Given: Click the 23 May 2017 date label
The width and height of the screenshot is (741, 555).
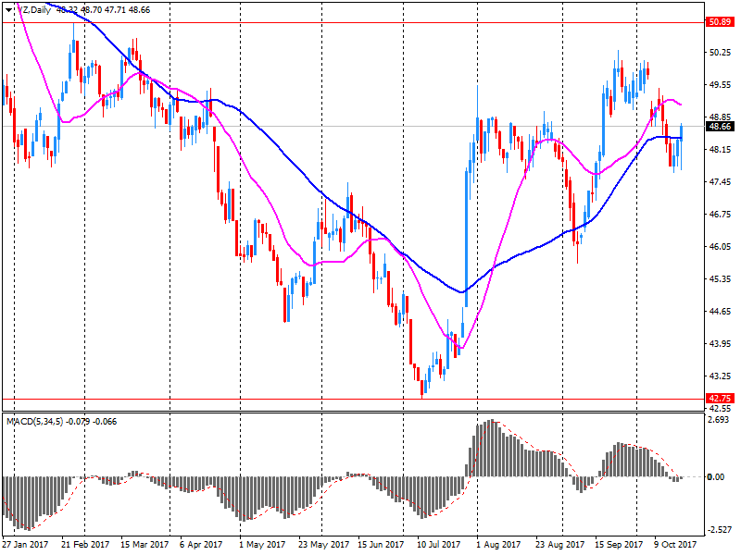Looking at the screenshot, I should 323,545.
